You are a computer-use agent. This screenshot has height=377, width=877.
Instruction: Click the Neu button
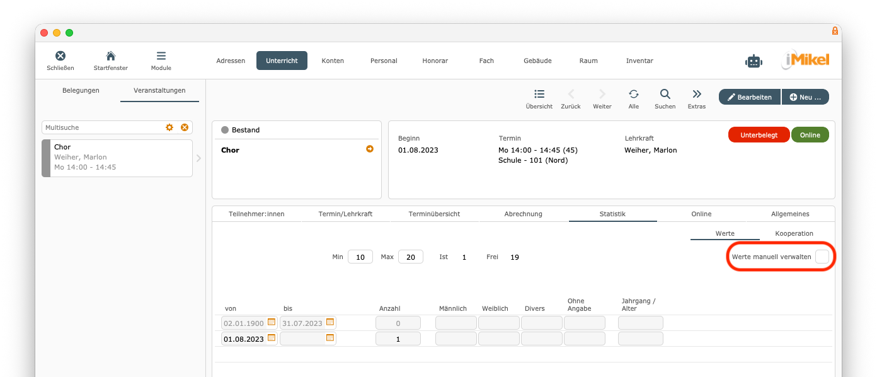[x=805, y=97]
